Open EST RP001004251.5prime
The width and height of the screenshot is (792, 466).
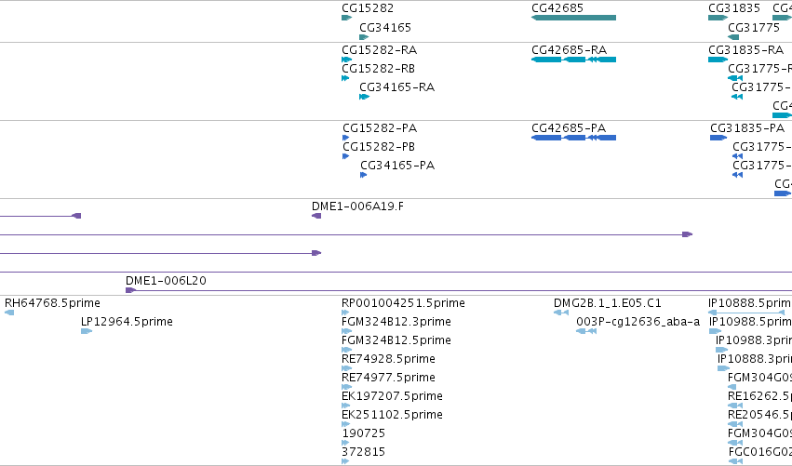tap(404, 303)
